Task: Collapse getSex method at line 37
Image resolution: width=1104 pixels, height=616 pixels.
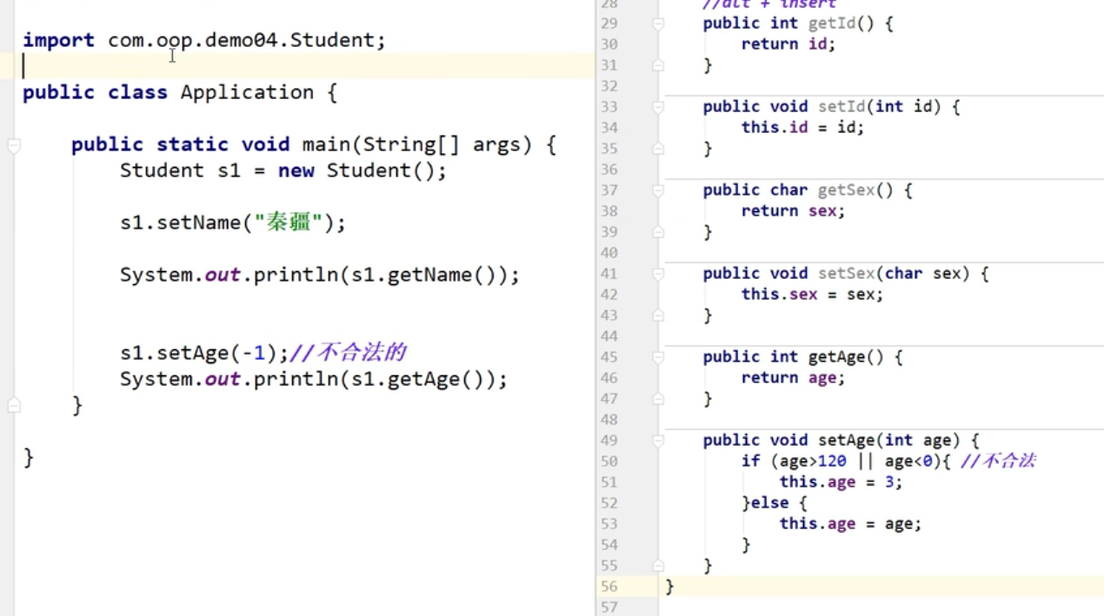Action: pyautogui.click(x=658, y=190)
